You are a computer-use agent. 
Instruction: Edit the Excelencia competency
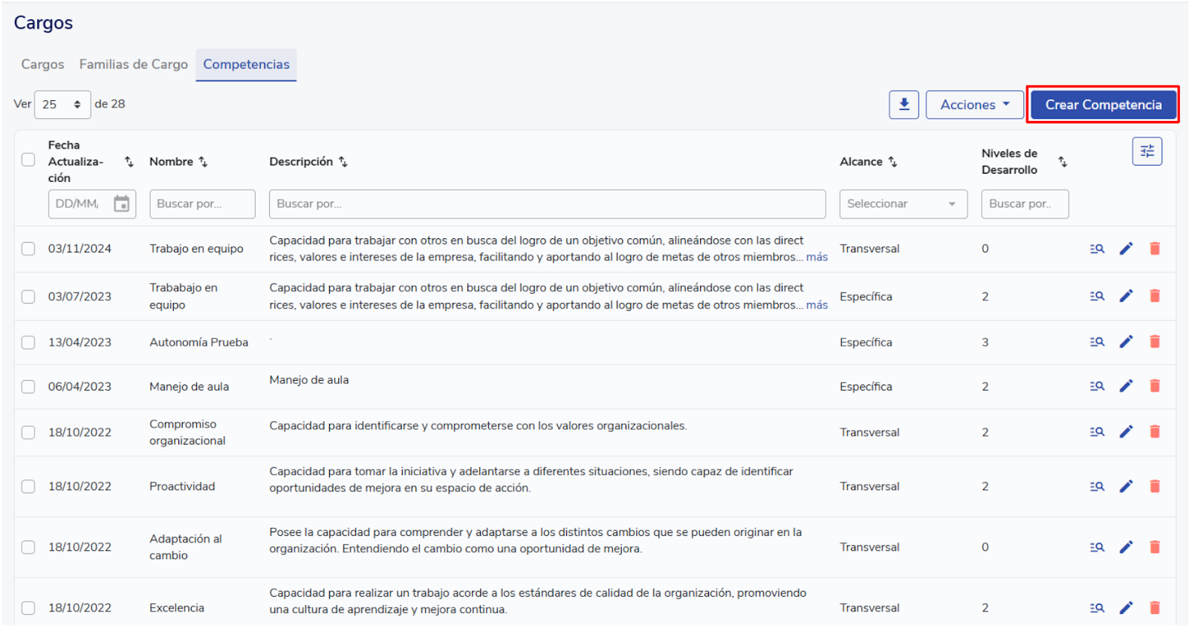coord(1127,608)
